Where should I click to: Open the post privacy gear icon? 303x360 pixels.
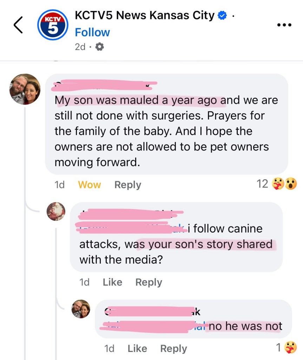pos(99,47)
